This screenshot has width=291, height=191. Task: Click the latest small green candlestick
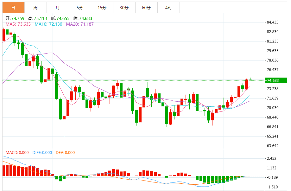tap(250, 80)
